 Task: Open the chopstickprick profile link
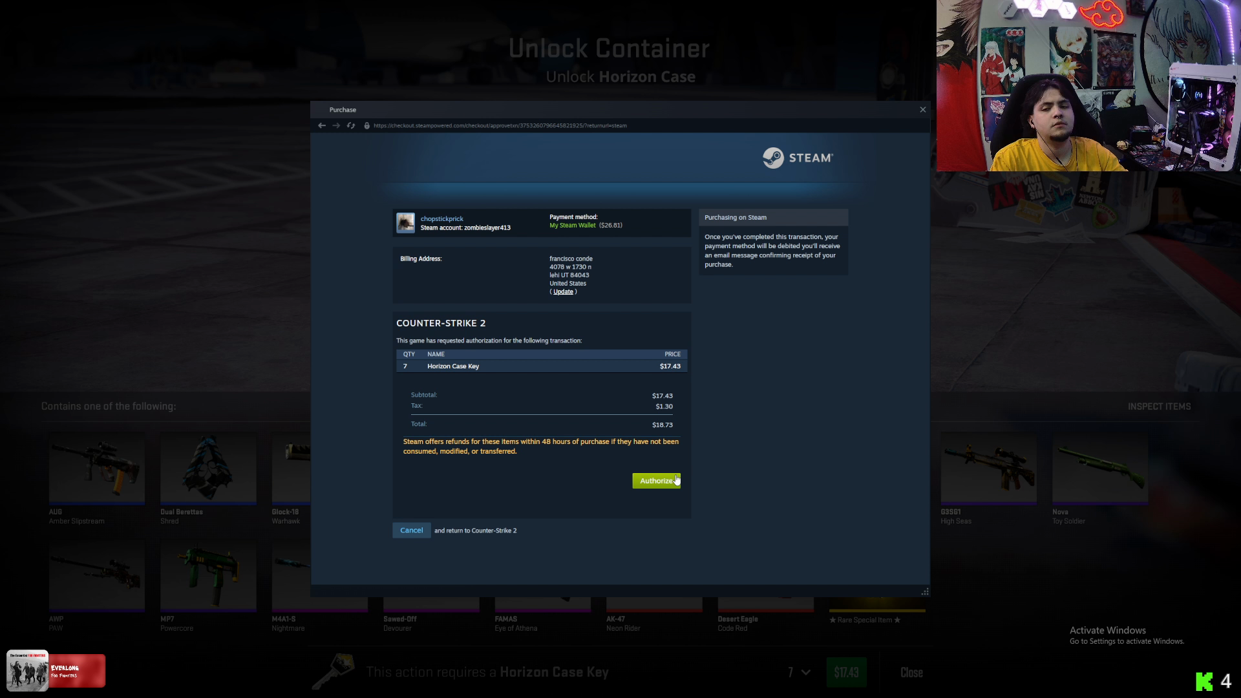(x=441, y=218)
